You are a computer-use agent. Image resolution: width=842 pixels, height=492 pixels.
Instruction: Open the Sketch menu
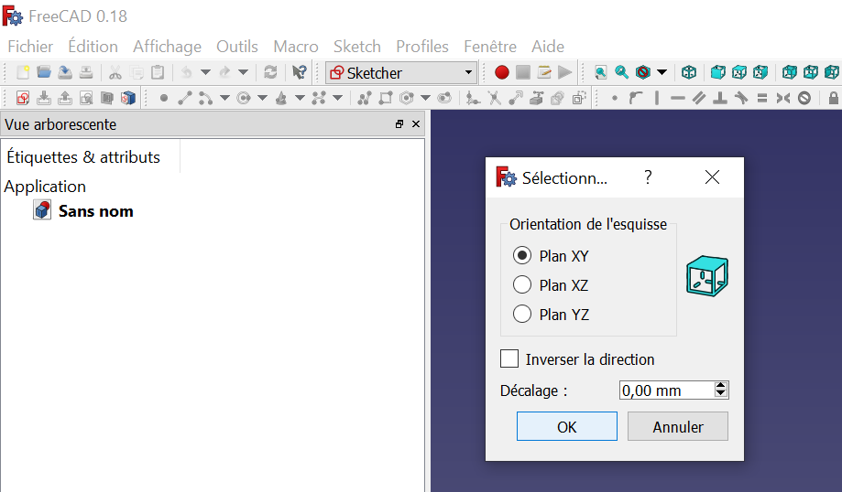pyautogui.click(x=357, y=47)
